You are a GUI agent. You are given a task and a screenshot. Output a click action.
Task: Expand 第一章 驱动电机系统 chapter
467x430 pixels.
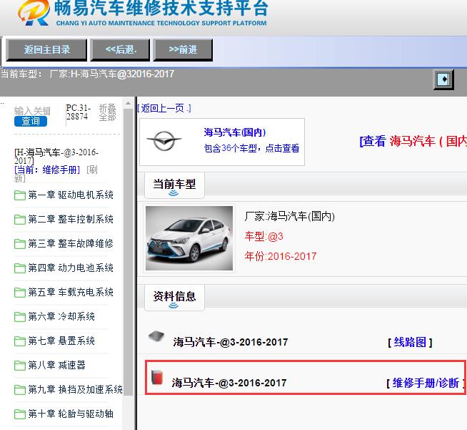click(x=71, y=195)
